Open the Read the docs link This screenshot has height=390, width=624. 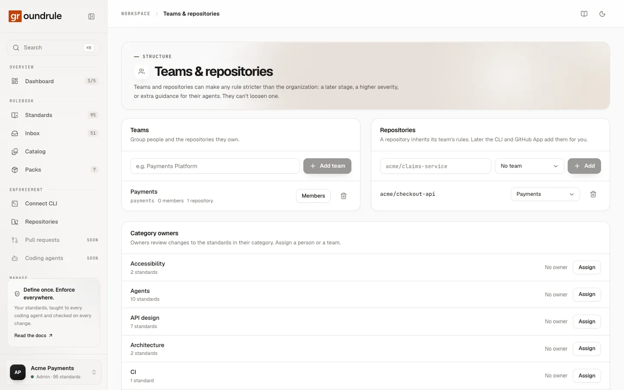pos(33,335)
